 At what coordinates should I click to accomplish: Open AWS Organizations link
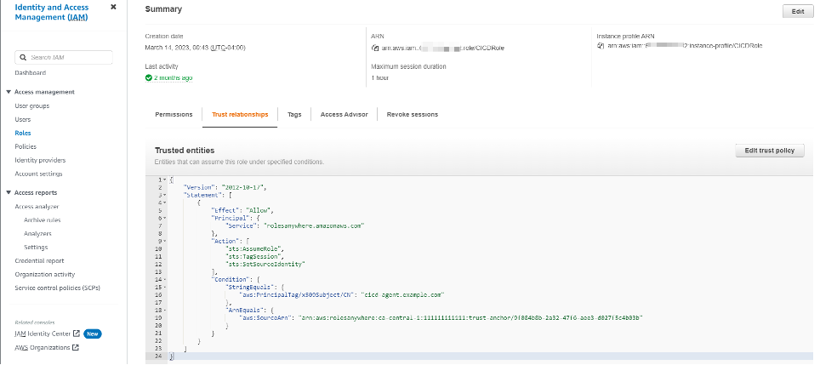[43, 347]
